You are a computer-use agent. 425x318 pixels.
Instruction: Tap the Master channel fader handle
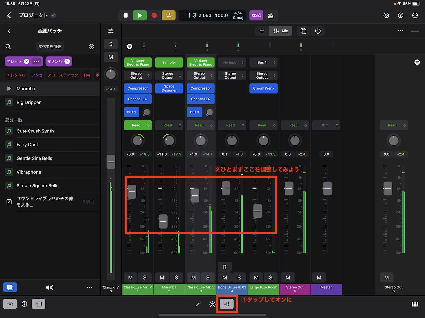[x=327, y=188]
